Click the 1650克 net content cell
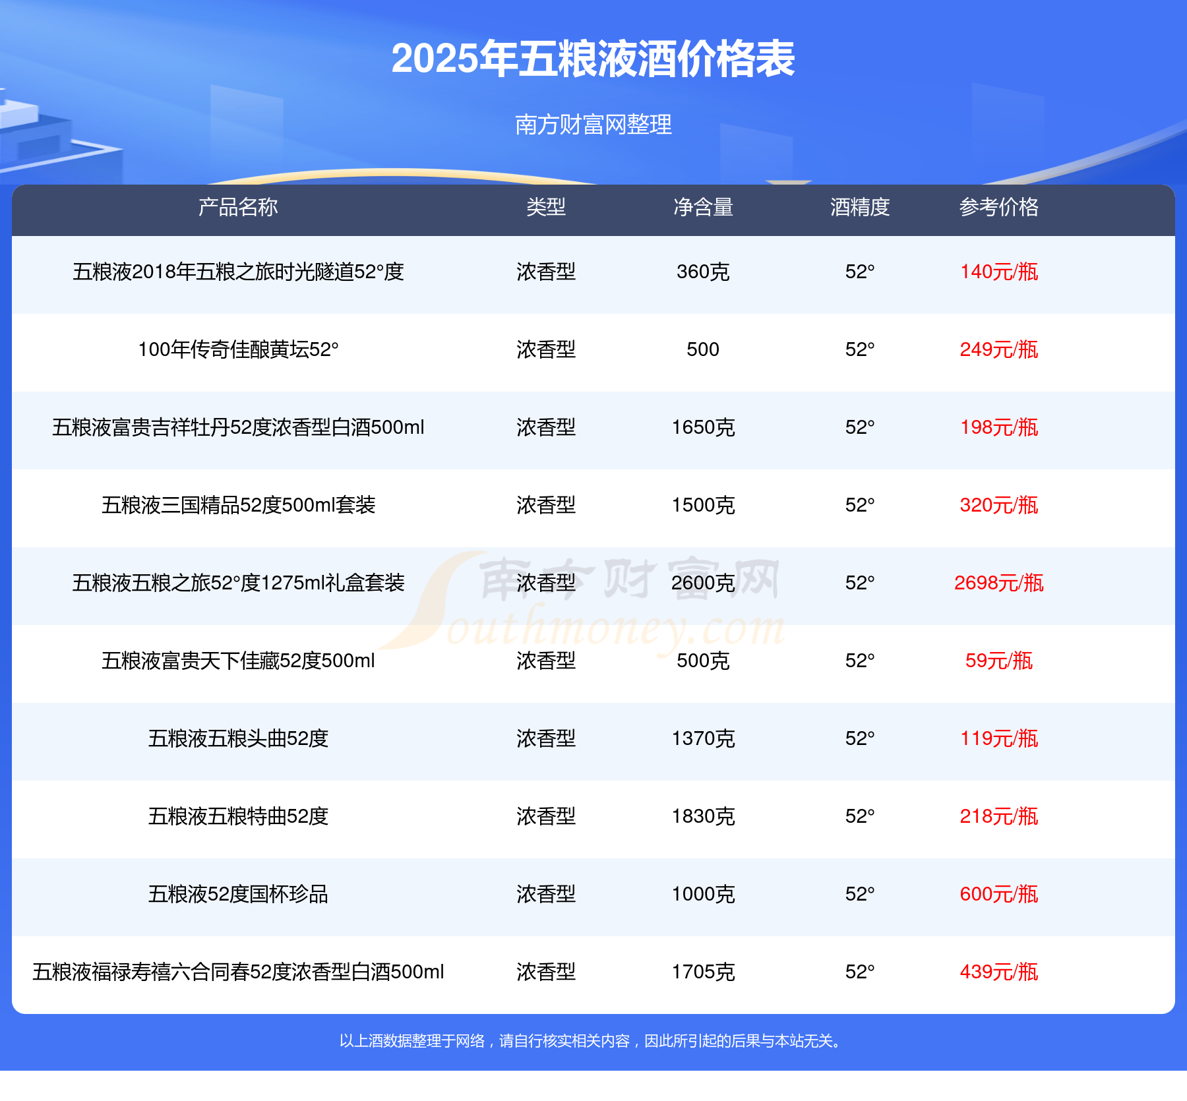 pyautogui.click(x=703, y=427)
